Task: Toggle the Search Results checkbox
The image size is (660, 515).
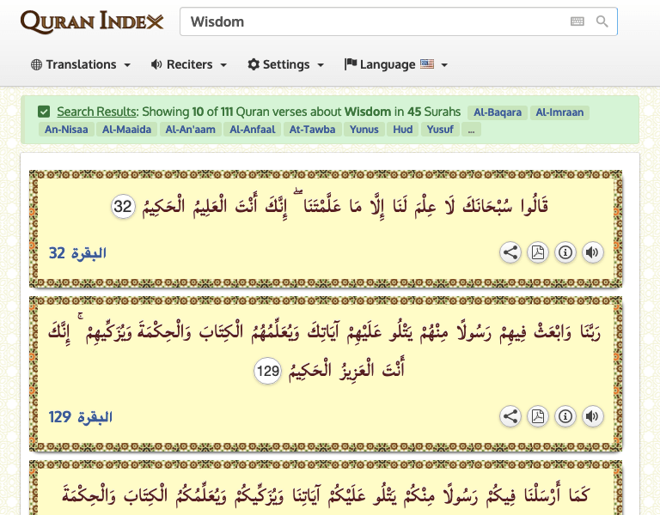Action: click(x=44, y=112)
